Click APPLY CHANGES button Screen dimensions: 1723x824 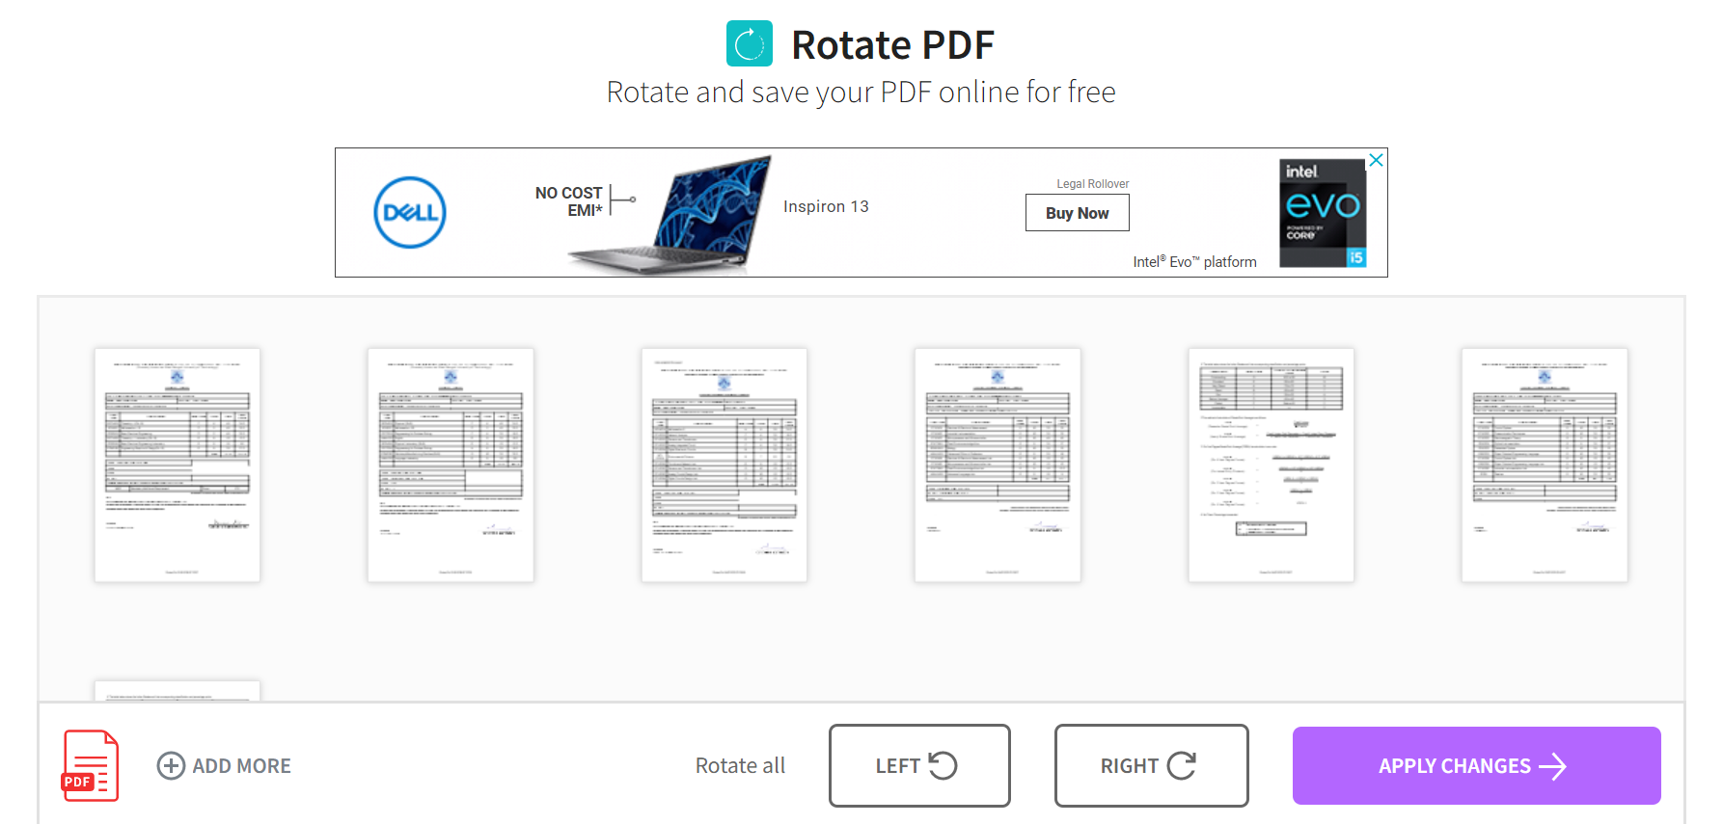[x=1476, y=765]
